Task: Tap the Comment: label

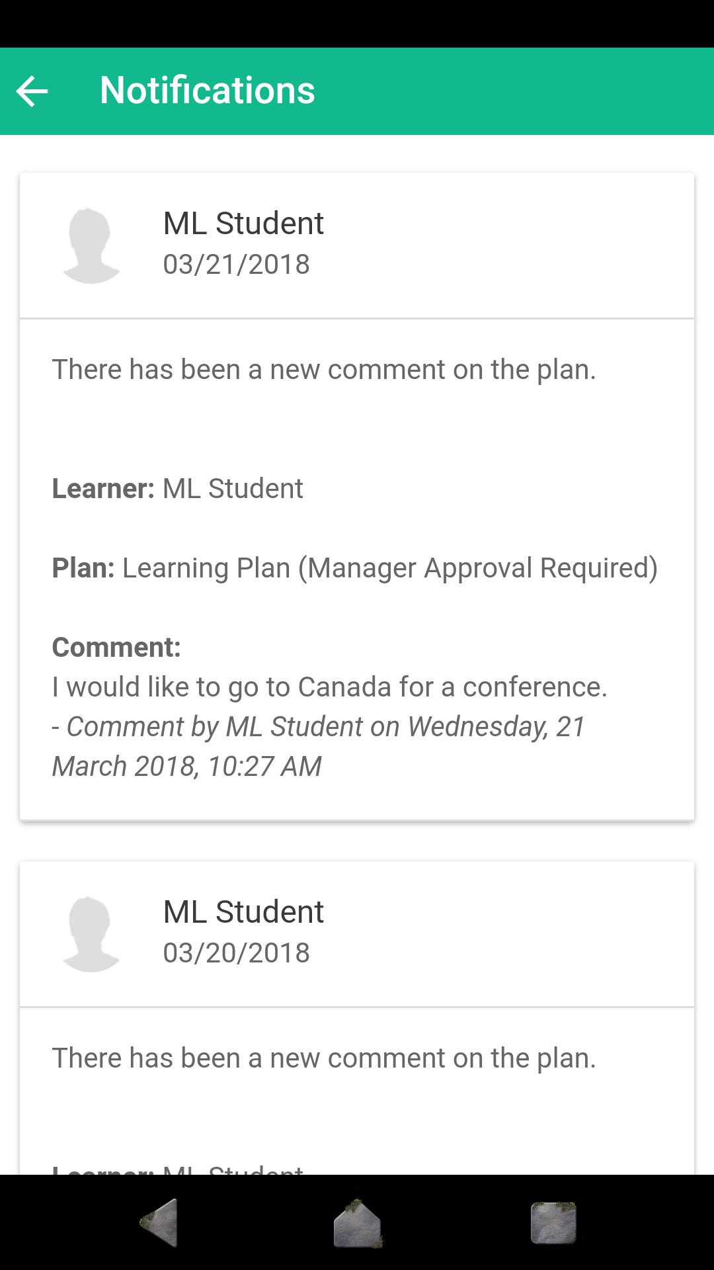Action: click(116, 648)
